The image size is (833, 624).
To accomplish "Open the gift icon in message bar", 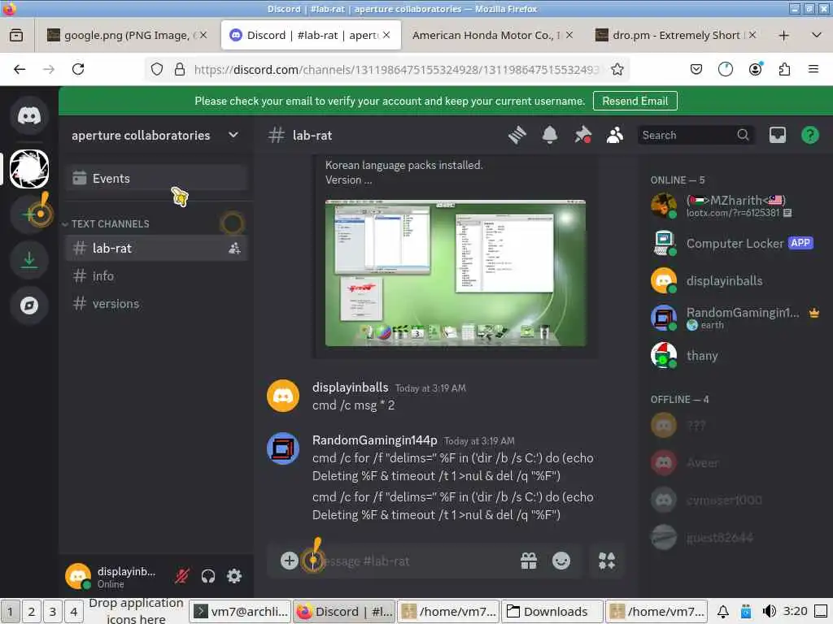I will pos(529,561).
